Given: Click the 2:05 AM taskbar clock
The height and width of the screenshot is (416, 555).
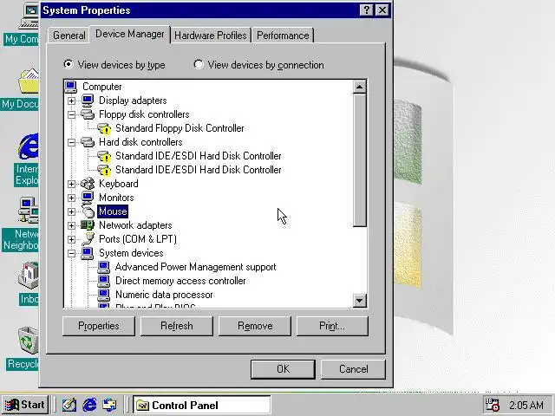Looking at the screenshot, I should [526, 405].
